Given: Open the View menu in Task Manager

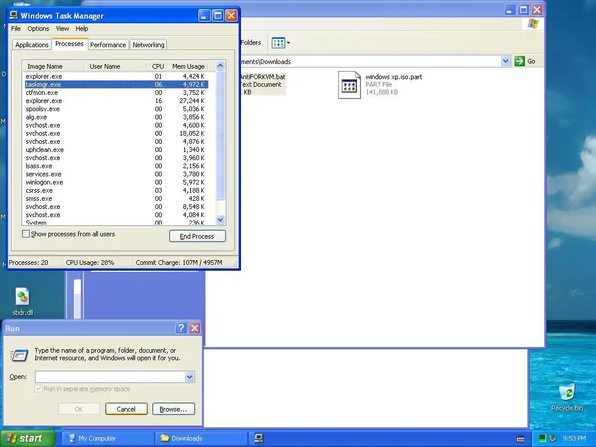Looking at the screenshot, I should coord(62,29).
